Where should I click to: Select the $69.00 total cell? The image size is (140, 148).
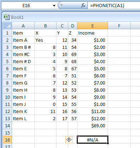pyautogui.click(x=92, y=126)
